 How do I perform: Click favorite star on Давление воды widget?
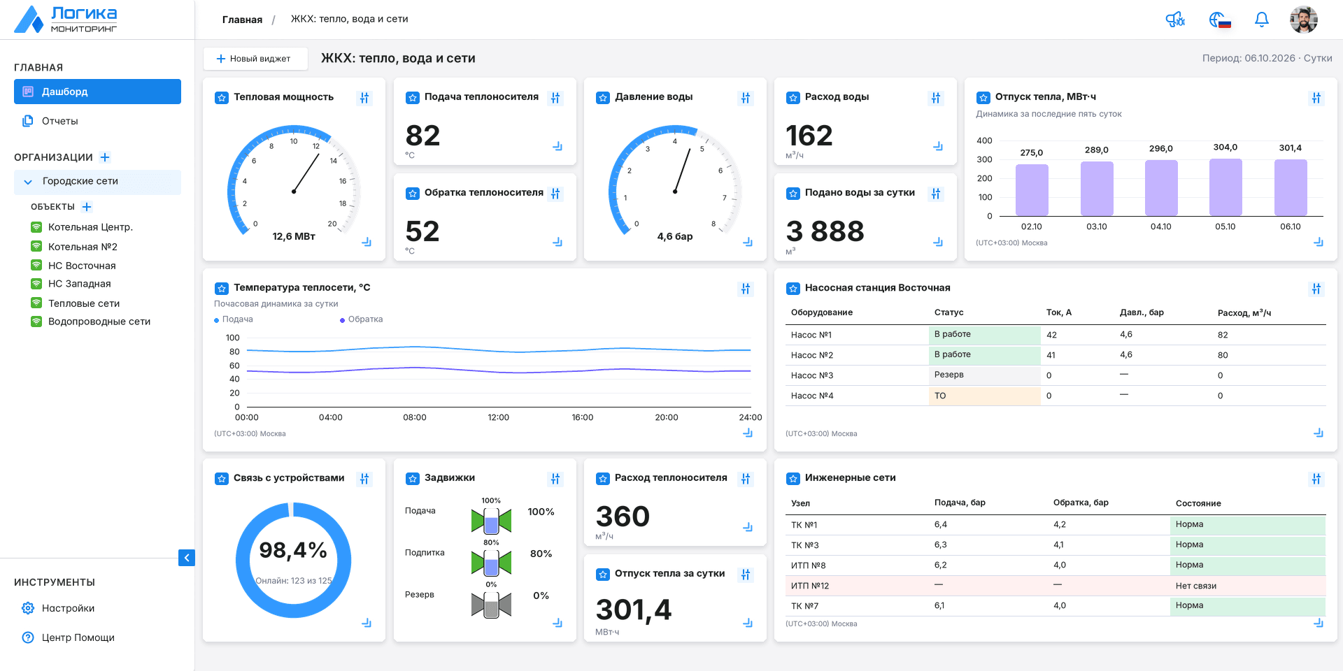(602, 98)
